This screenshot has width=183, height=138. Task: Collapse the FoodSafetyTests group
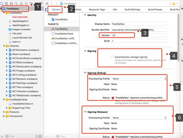pos(4,100)
